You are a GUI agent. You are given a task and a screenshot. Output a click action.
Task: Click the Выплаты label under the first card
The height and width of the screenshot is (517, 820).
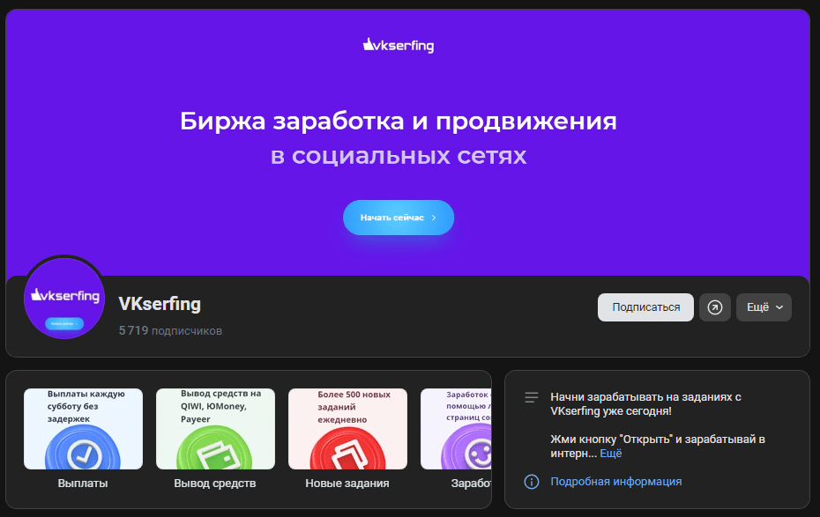tap(83, 484)
